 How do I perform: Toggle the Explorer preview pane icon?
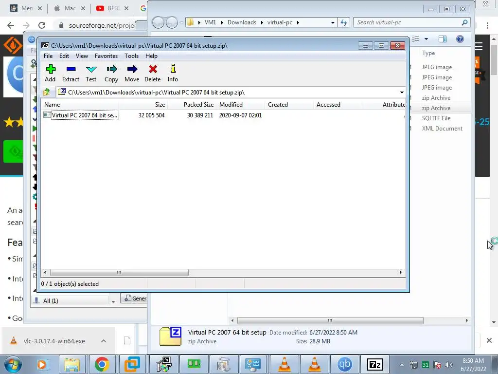(443, 39)
